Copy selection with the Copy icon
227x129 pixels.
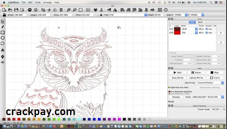[x=43, y=10]
